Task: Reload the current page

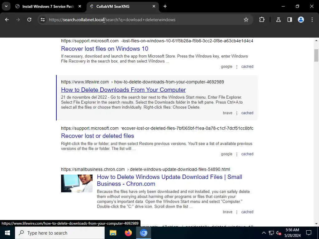Action: pos(29,20)
